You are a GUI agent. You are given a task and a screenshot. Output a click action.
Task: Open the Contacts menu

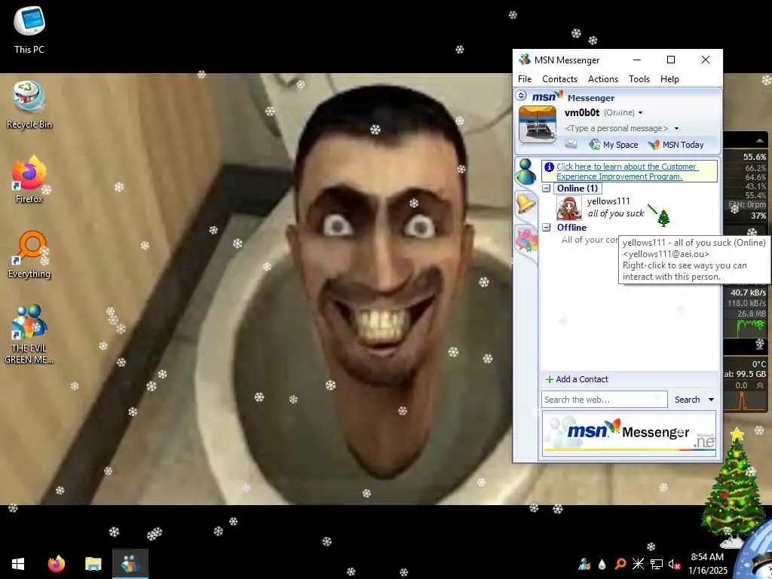click(x=559, y=78)
